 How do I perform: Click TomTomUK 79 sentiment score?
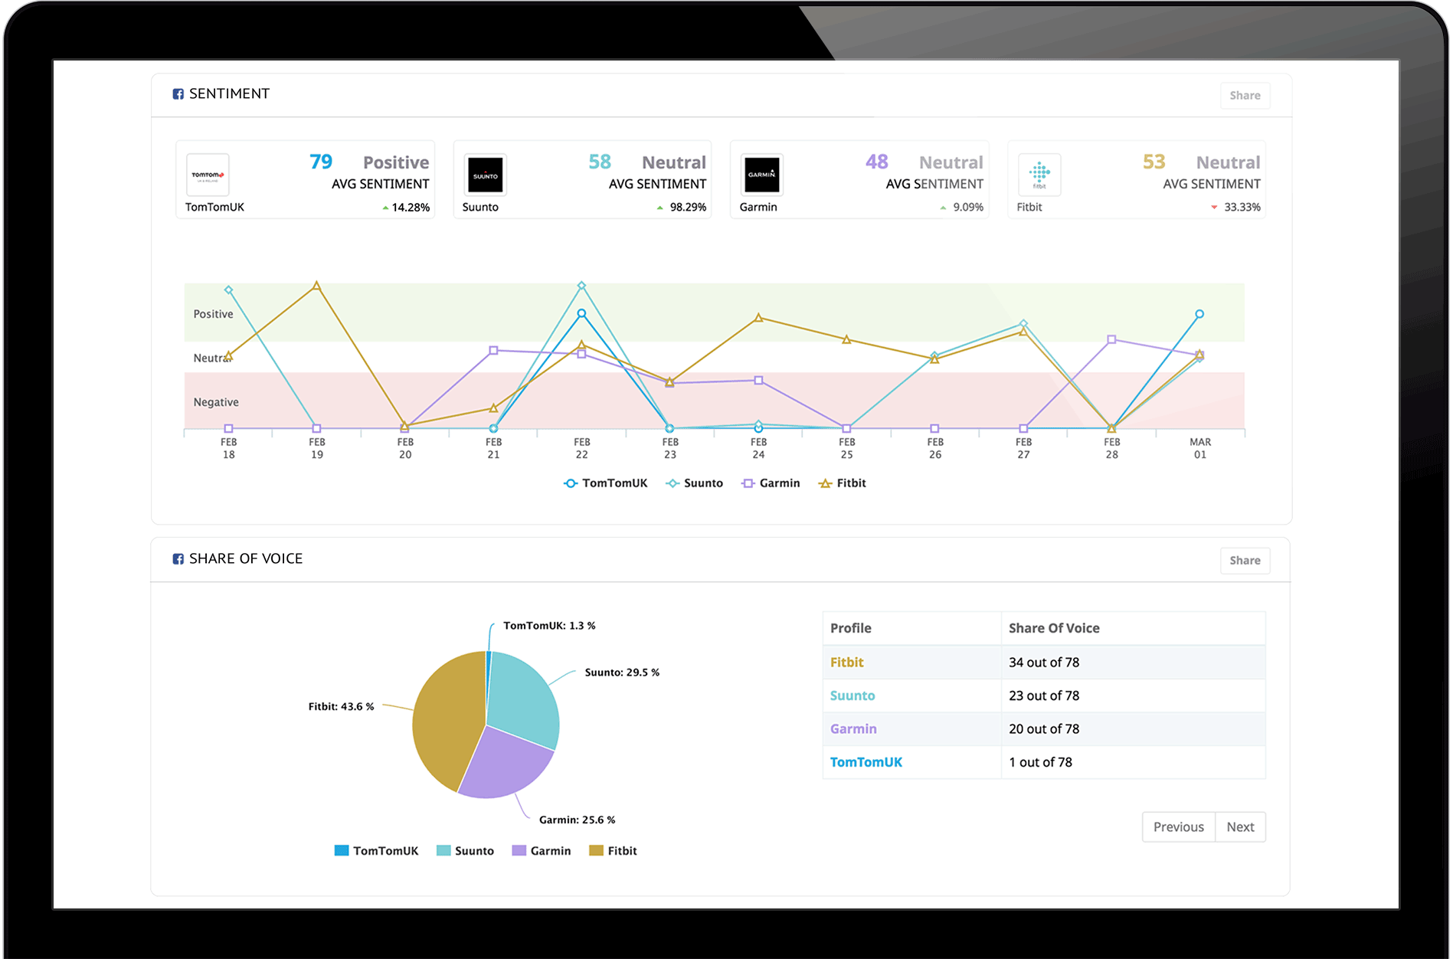[x=321, y=162]
